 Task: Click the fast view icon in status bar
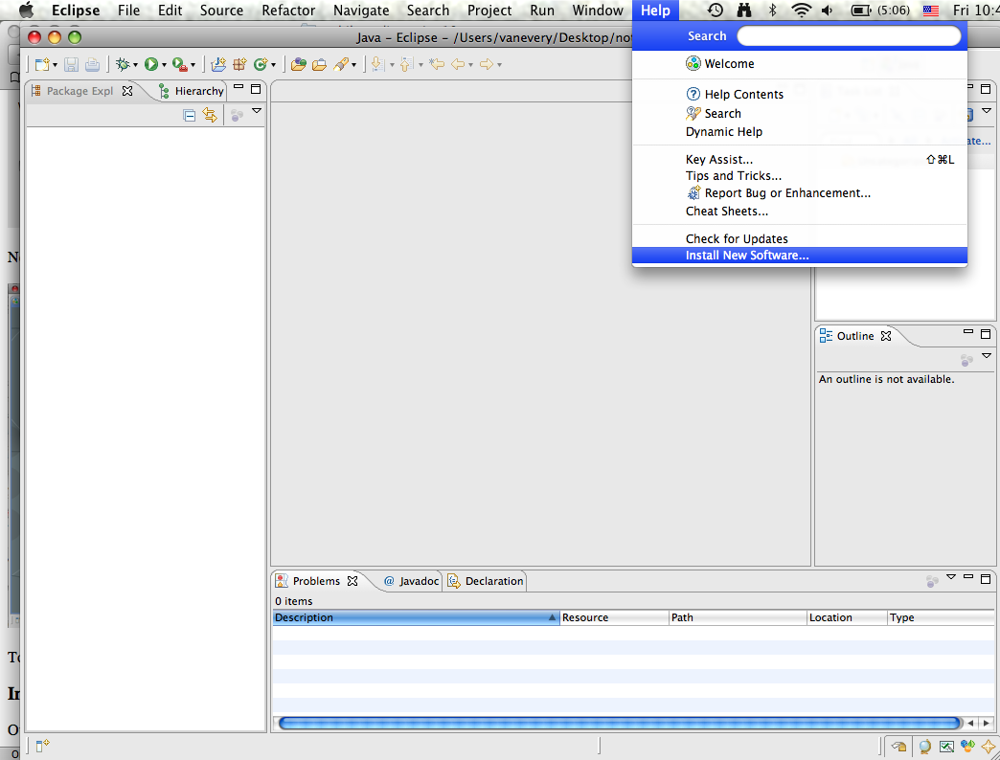point(42,746)
